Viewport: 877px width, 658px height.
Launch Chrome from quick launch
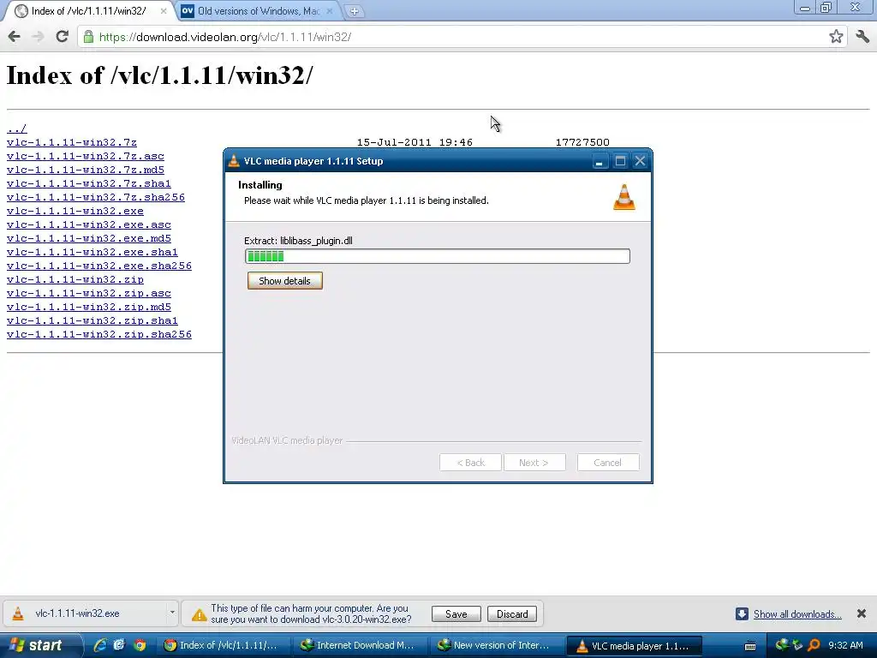(140, 645)
